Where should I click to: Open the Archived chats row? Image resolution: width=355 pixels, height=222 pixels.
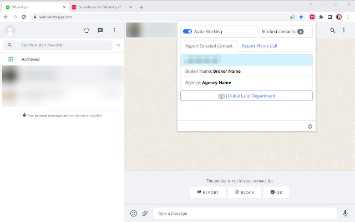click(62, 59)
